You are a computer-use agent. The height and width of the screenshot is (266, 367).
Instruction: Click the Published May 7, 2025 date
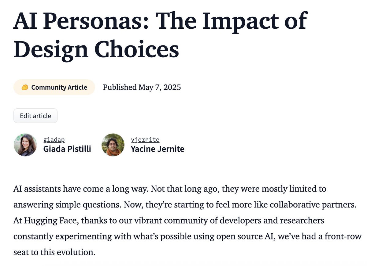click(x=142, y=87)
